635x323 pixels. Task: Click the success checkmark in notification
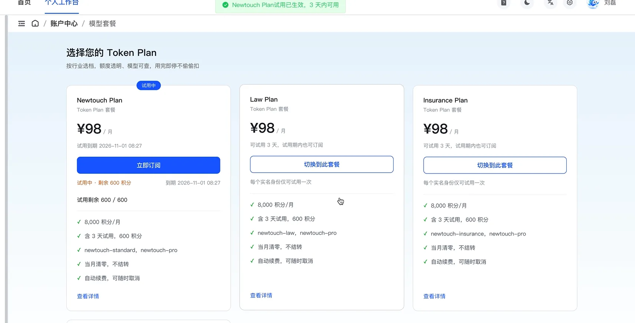(x=225, y=5)
